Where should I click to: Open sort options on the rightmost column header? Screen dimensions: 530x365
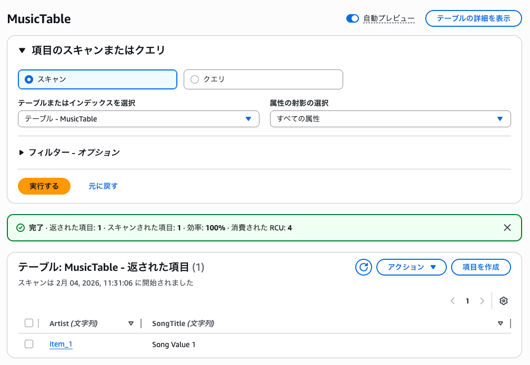[501, 323]
